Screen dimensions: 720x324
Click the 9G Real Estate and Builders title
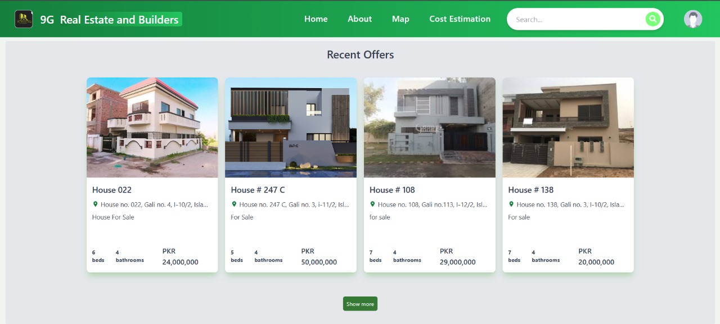[x=110, y=20]
